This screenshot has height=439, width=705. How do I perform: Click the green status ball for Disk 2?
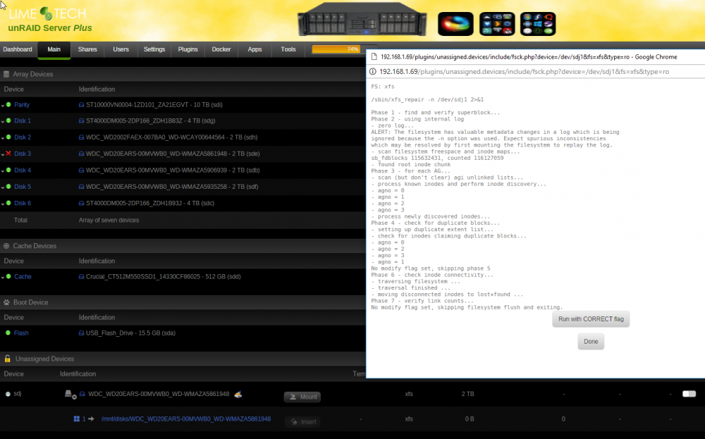[x=8, y=137]
